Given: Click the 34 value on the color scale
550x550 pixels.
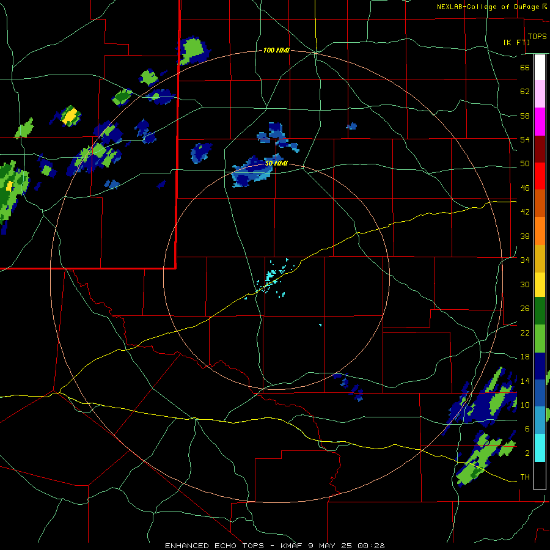Looking at the screenshot, I should tap(525, 260).
